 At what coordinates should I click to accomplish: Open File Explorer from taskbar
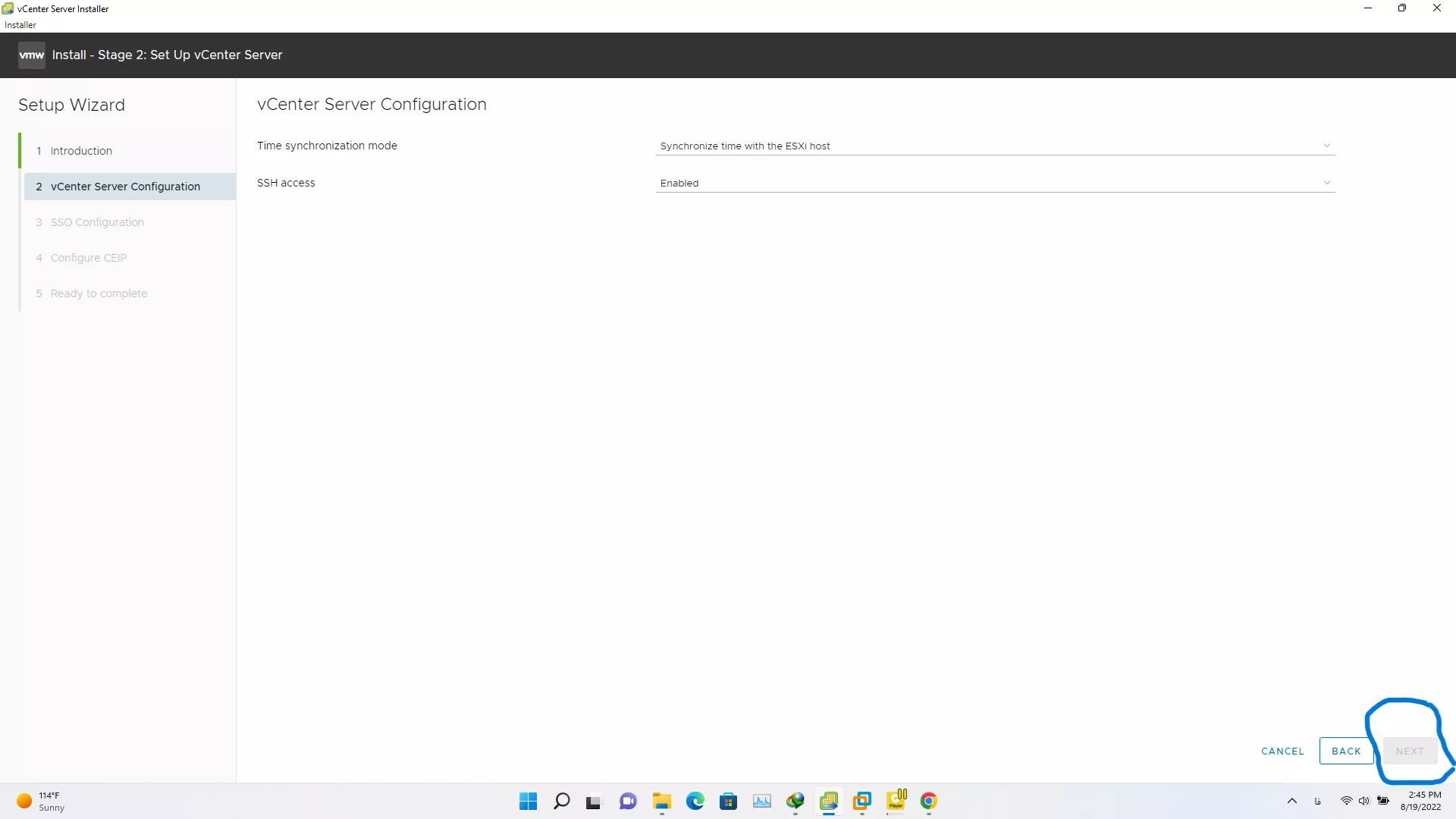[661, 801]
